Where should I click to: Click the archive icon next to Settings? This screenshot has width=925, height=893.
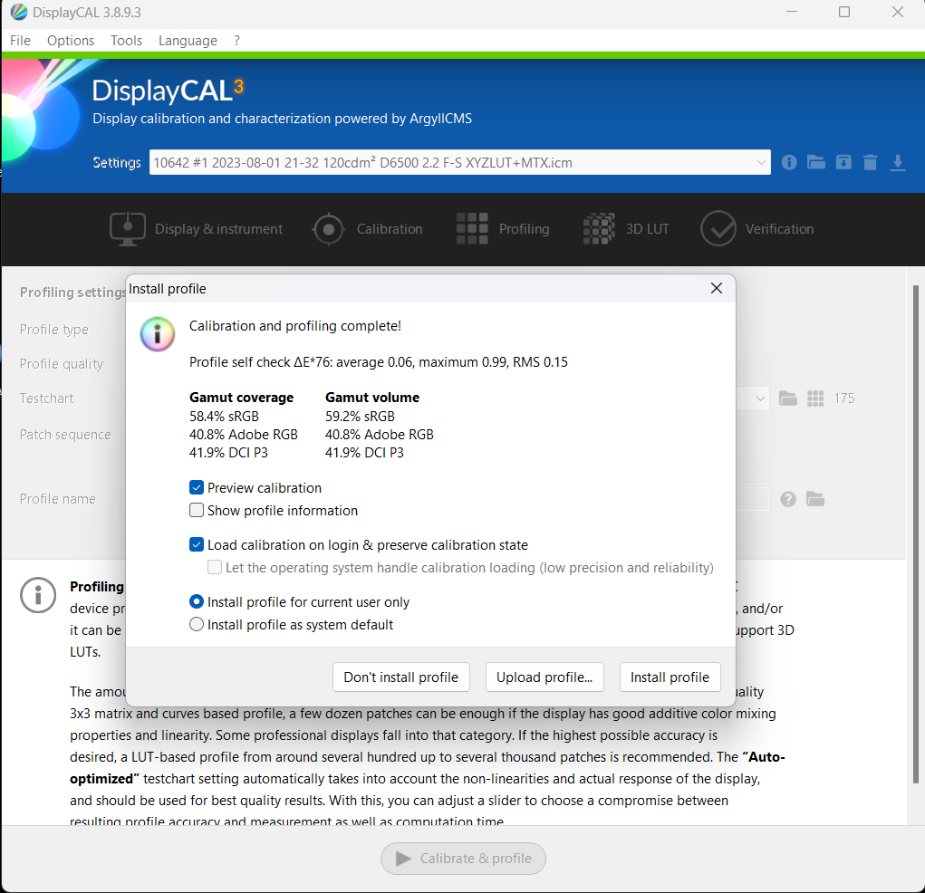(x=843, y=162)
